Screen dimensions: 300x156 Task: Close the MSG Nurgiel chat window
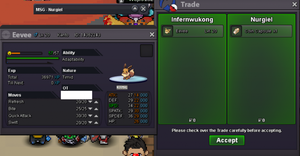pyautogui.click(x=143, y=9)
